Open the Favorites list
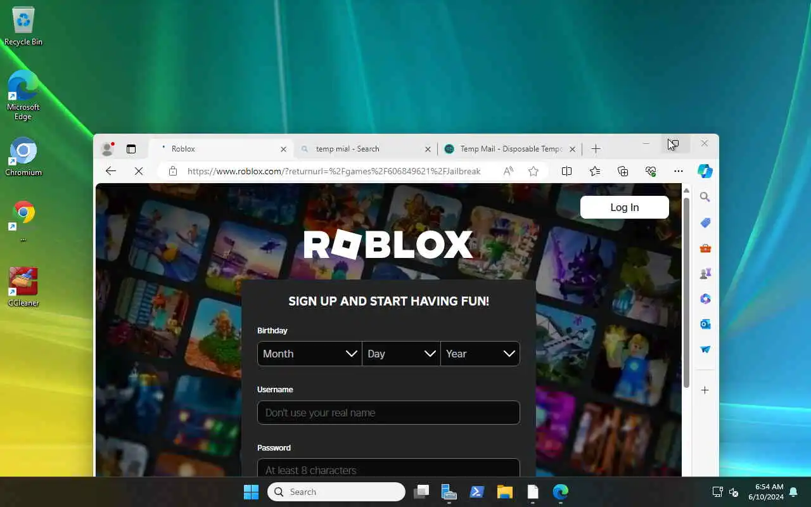The height and width of the screenshot is (507, 811). coord(594,171)
